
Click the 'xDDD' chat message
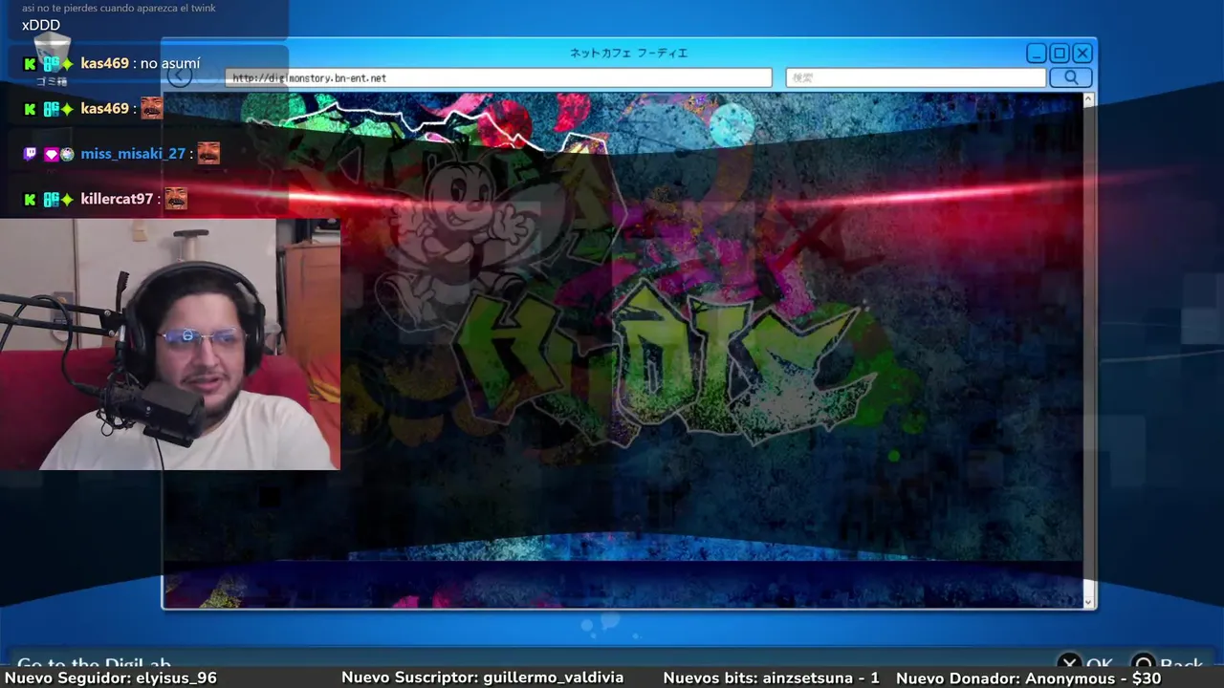click(x=41, y=25)
